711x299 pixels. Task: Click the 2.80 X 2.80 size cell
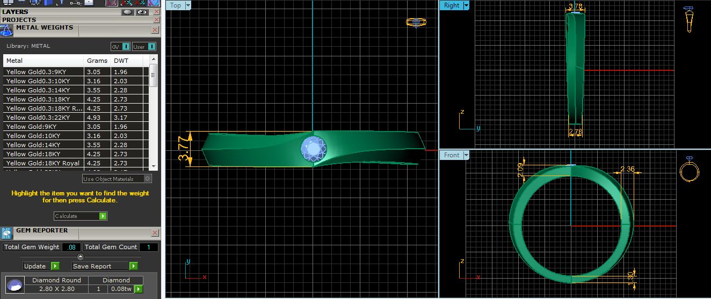coord(56,289)
